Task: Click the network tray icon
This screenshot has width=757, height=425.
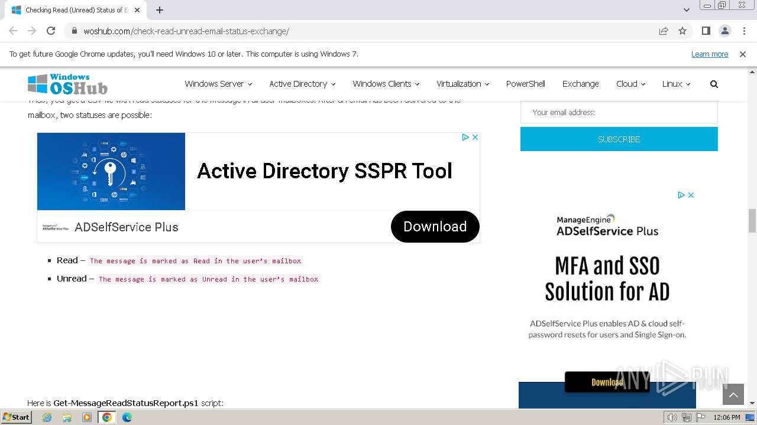Action: [687, 417]
